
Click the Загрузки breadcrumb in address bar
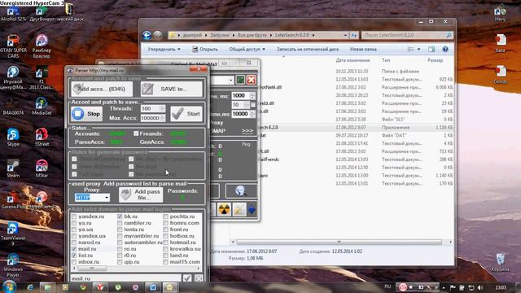coord(219,35)
